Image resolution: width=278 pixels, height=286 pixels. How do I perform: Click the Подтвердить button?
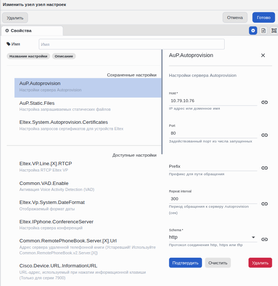pos(185,263)
